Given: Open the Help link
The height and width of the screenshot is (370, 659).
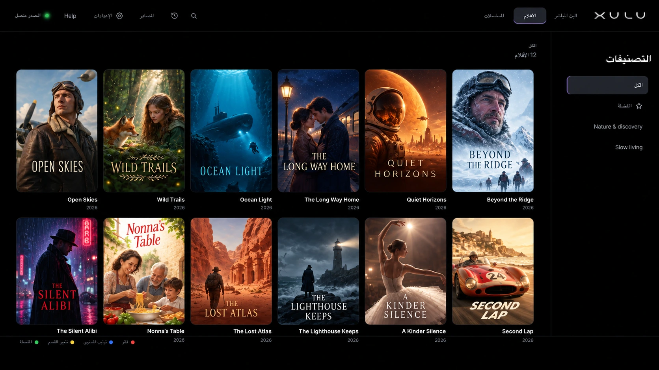Looking at the screenshot, I should pos(70,16).
